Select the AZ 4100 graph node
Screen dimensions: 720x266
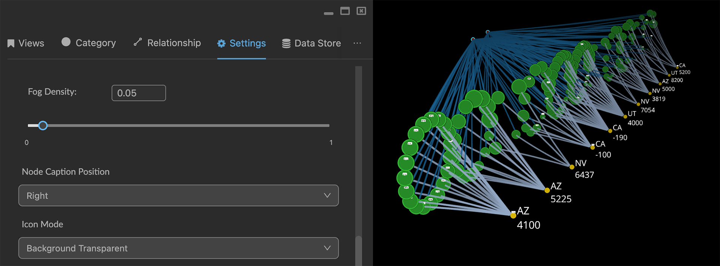coord(513,215)
